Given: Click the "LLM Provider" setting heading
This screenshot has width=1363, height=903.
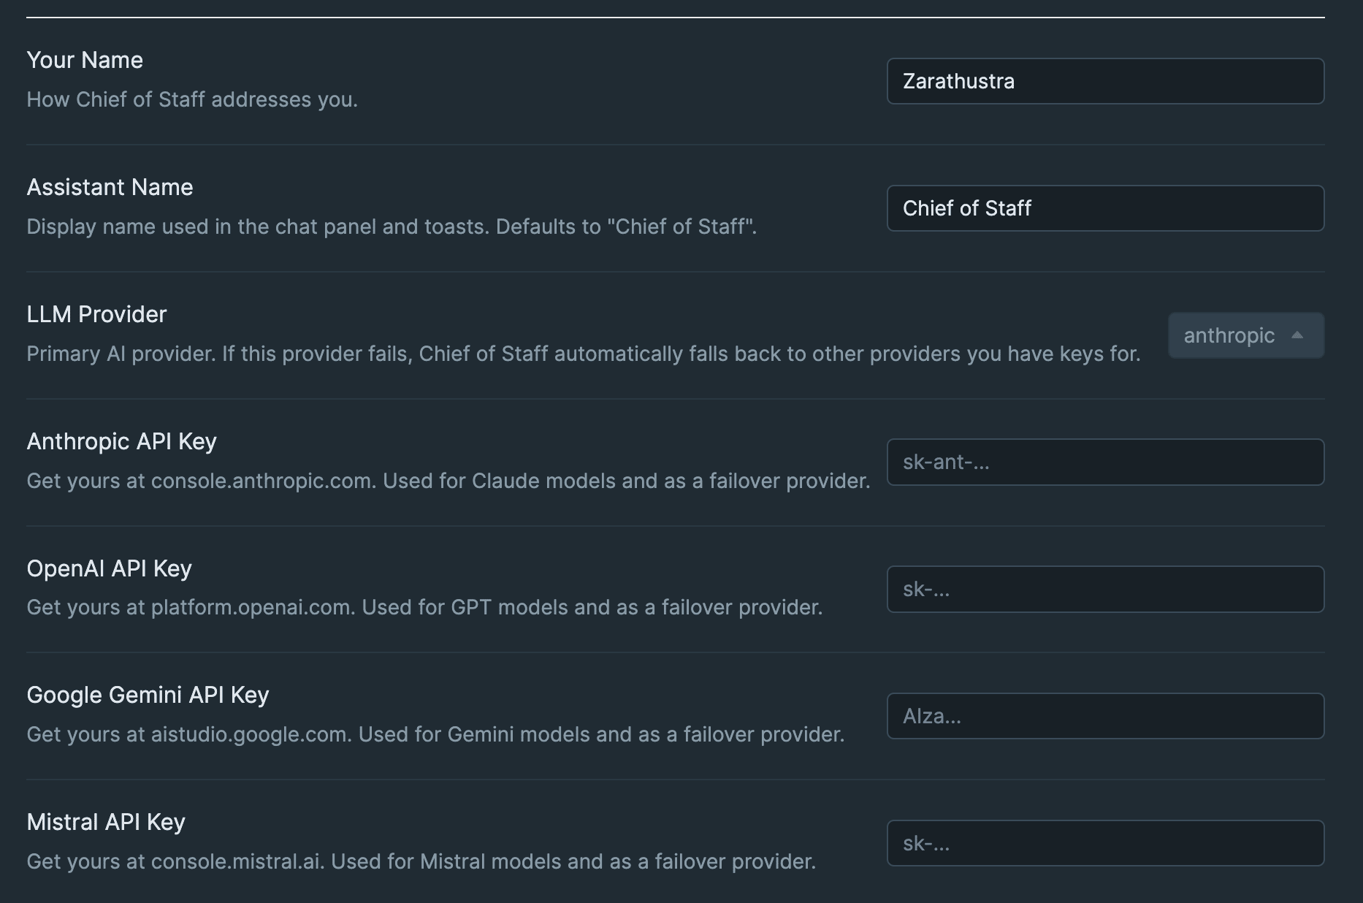Looking at the screenshot, I should click(x=96, y=314).
